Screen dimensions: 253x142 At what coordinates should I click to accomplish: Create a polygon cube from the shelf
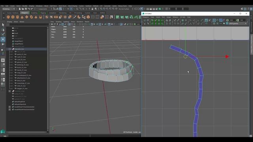[13, 17]
